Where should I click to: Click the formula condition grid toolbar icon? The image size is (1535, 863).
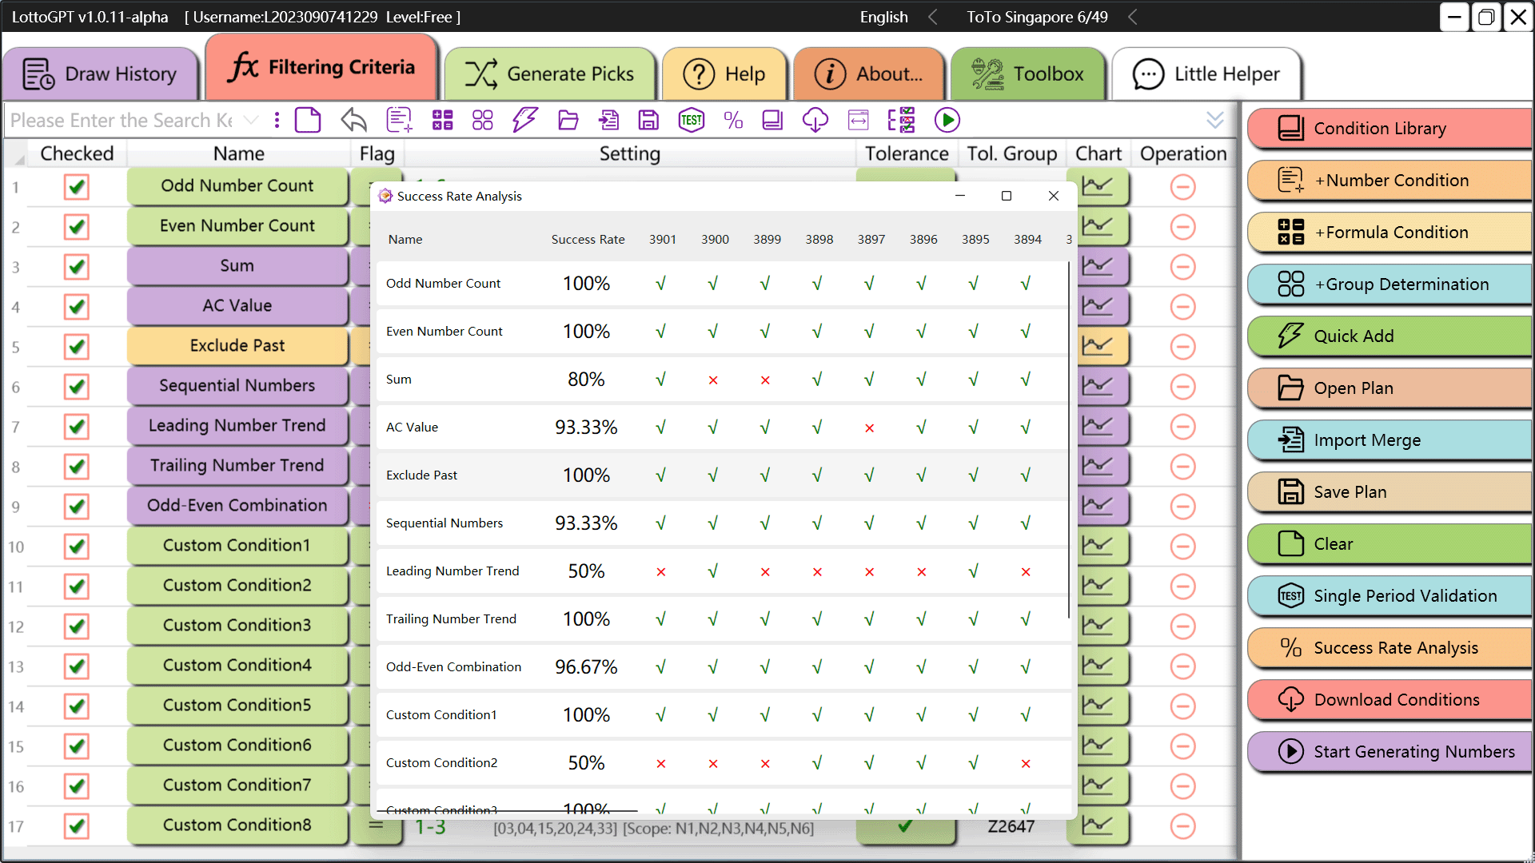tap(442, 121)
